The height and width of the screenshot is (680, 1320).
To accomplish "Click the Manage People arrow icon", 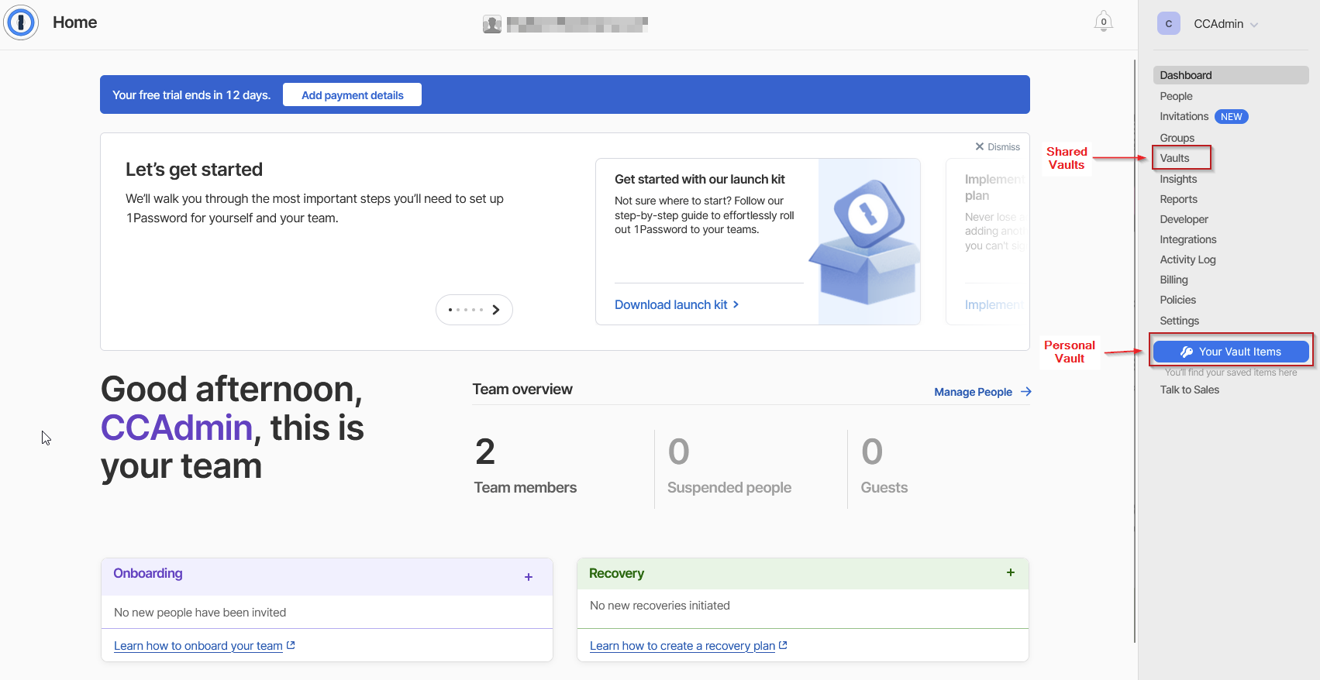I will coord(1026,392).
